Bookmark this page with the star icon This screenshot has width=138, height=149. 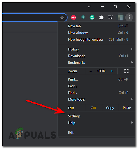[62, 17]
